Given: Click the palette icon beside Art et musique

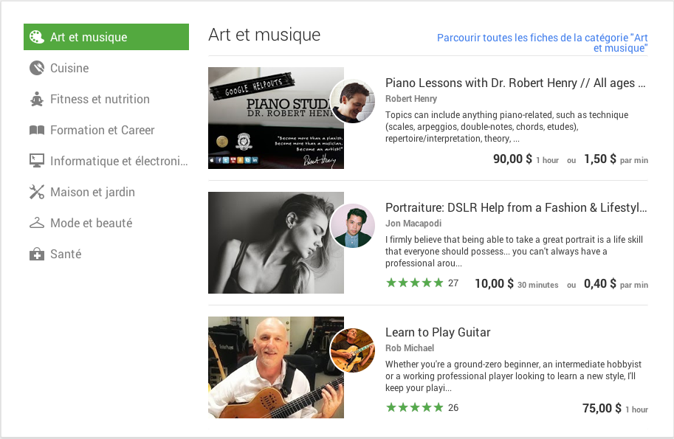Looking at the screenshot, I should pyautogui.click(x=36, y=37).
